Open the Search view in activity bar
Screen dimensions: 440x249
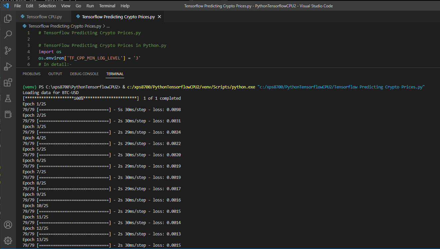coord(8,34)
